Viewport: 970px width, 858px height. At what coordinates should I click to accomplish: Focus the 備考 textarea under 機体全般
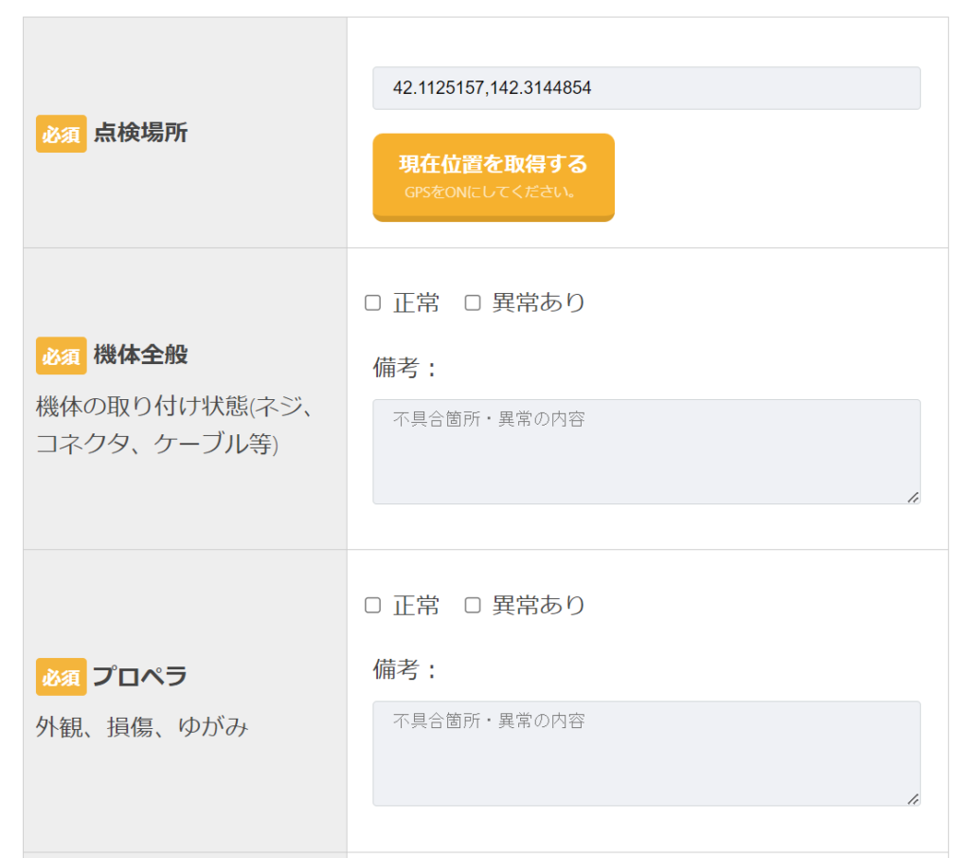(x=646, y=451)
